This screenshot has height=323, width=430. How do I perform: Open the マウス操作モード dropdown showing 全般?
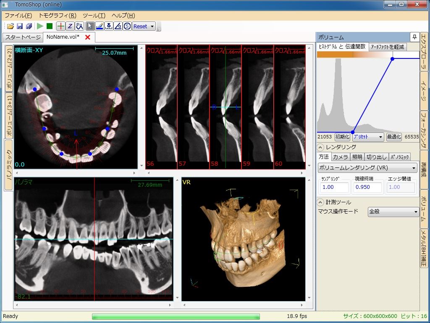tap(393, 212)
